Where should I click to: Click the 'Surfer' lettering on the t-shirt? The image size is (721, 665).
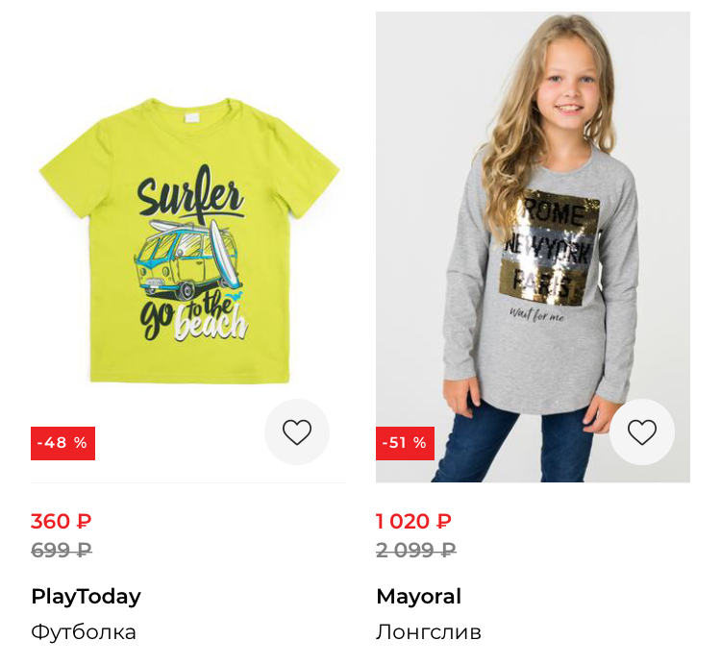coord(189,195)
